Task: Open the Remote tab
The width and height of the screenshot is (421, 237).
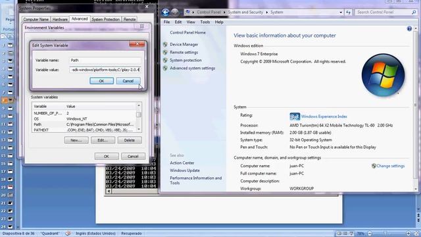Action: (x=130, y=19)
